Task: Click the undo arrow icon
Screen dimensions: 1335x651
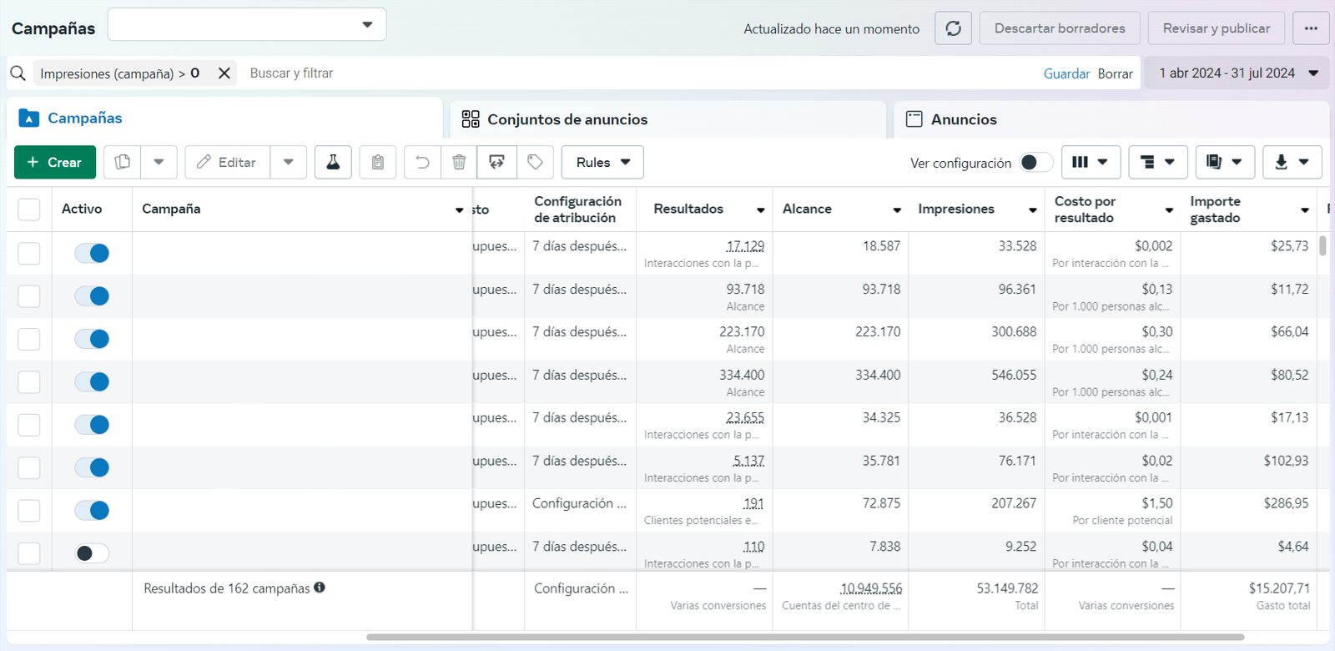Action: 423,162
